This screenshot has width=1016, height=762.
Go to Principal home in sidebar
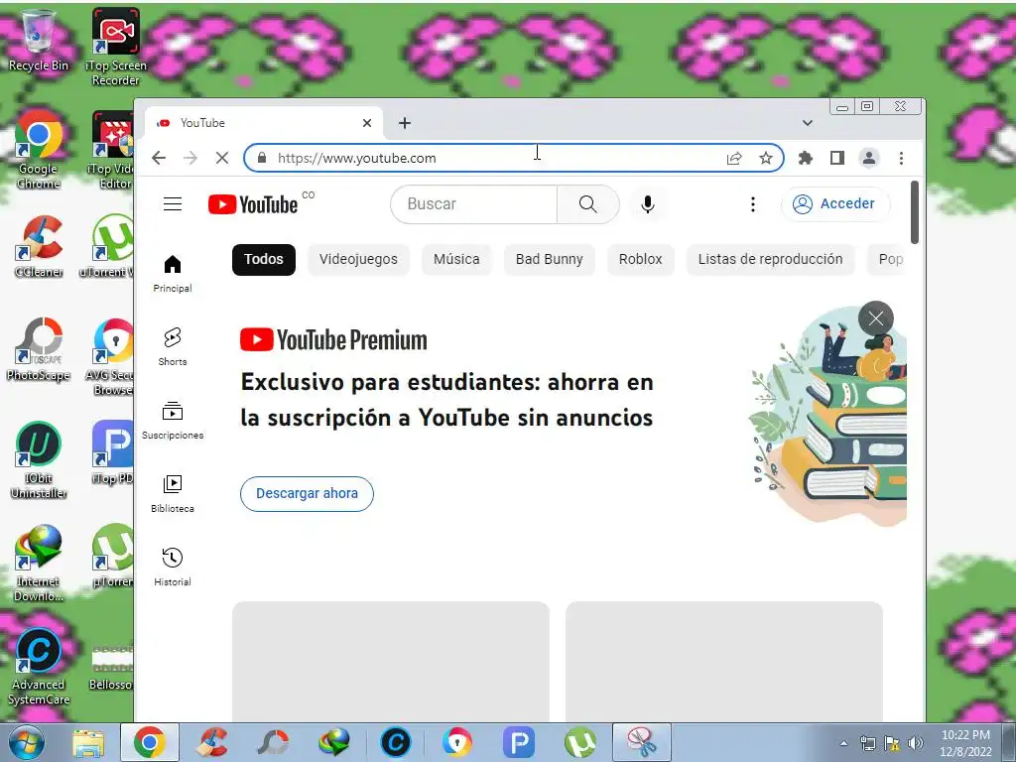click(x=173, y=273)
